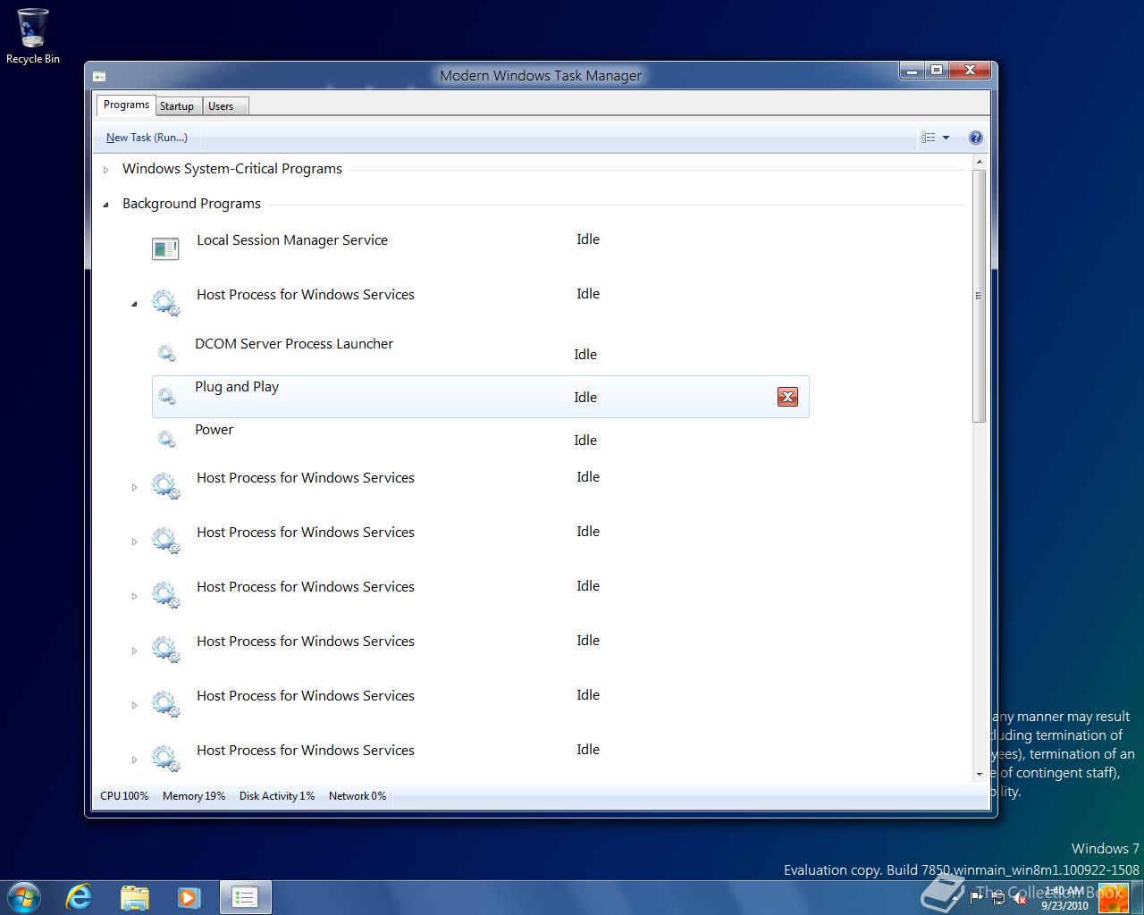The image size is (1144, 915).
Task: Open Windows Explorer from the taskbar
Action: [134, 897]
